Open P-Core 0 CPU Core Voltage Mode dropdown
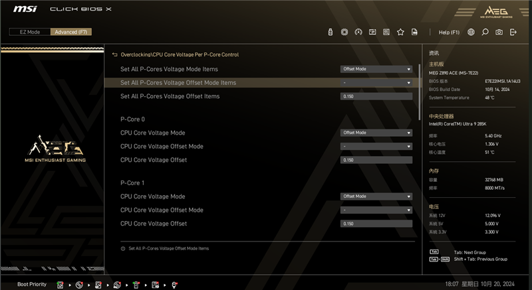Screen dimensions: 532x290 point(376,133)
